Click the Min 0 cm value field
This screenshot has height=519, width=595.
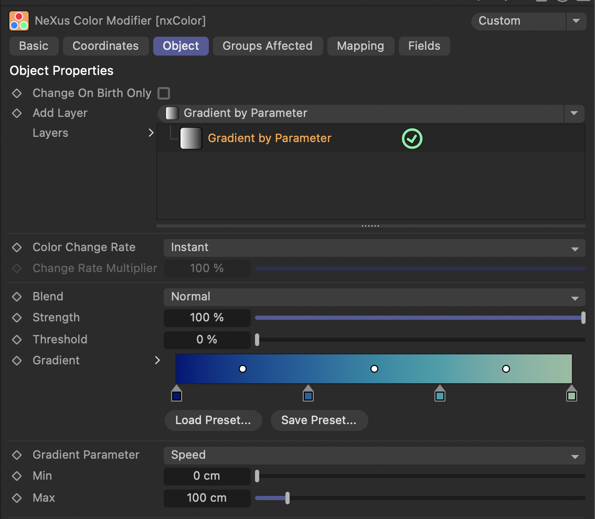pos(207,476)
